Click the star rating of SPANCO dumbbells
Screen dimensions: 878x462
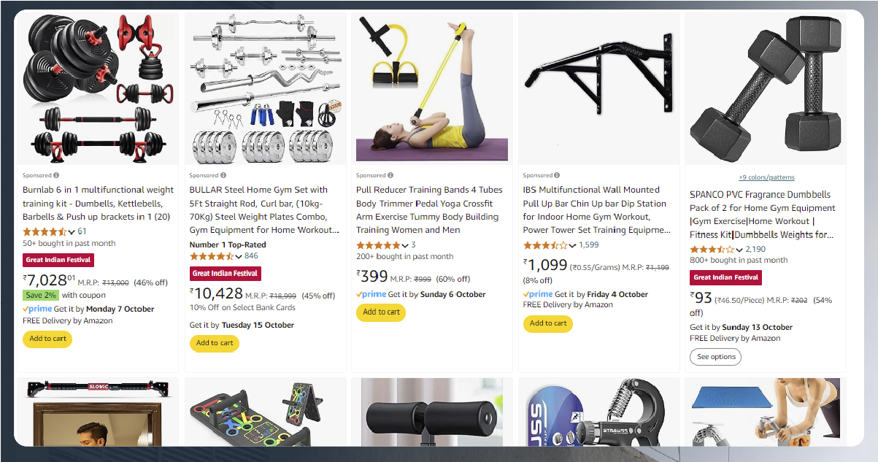pos(712,249)
